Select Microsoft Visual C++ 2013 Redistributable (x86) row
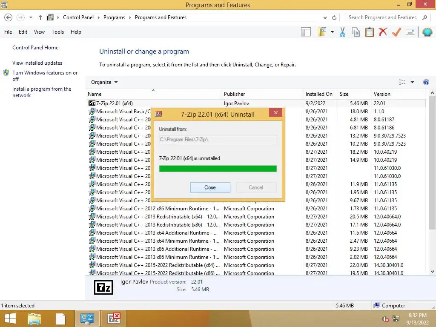Viewport: 436px width, 327px height. point(256,225)
